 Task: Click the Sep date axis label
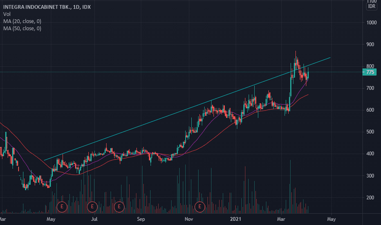point(141,219)
